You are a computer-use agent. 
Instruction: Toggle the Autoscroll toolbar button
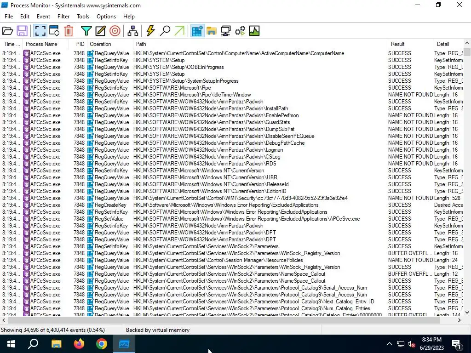click(x=54, y=31)
